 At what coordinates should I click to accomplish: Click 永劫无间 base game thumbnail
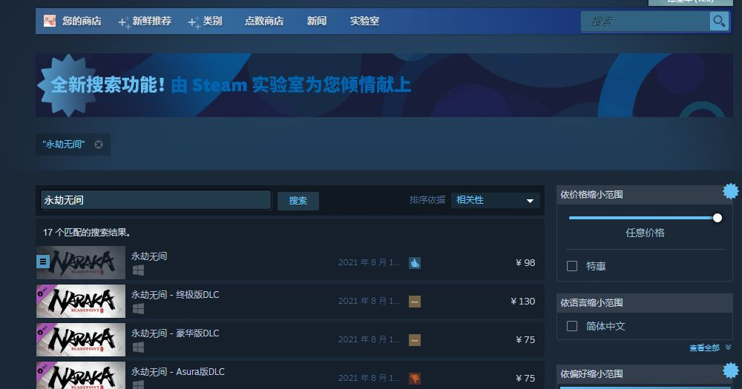tap(81, 262)
